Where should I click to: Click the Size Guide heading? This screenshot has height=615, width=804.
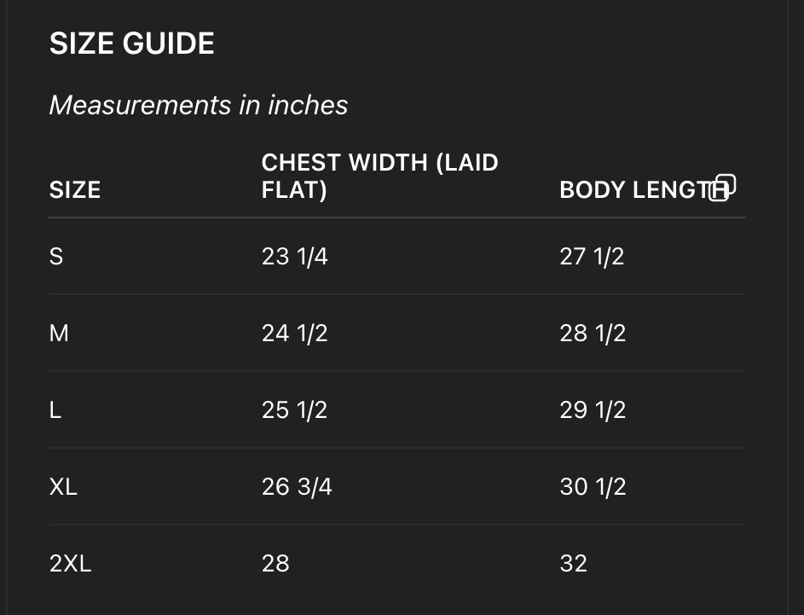coord(131,44)
